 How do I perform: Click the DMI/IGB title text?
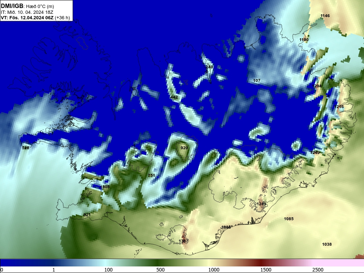12,6
